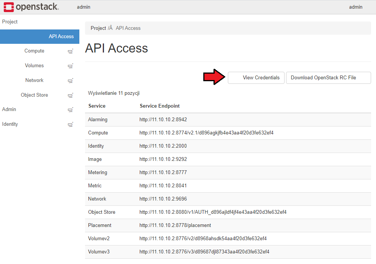
Task: Expand the Identity sidebar panel
Action: point(10,124)
